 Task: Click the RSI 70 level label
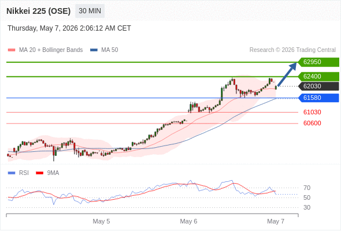pos(307,188)
